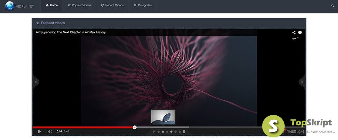
Task: Click the Nike swoosh watermark
Action: (x=295, y=39)
